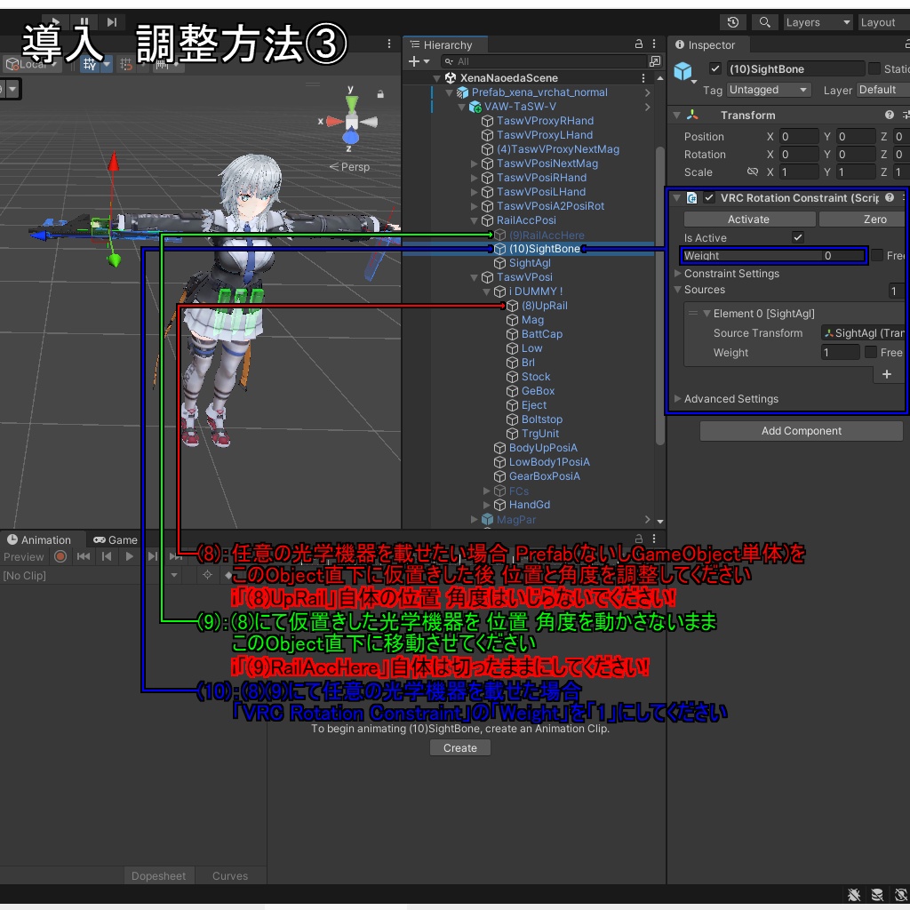The width and height of the screenshot is (910, 910).
Task: Open the Layer Default dropdown
Action: tap(882, 90)
